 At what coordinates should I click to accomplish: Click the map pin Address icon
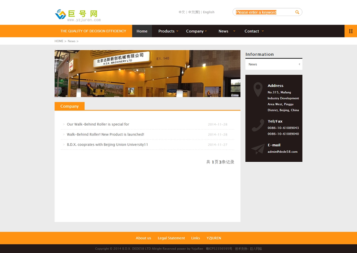pos(257,90)
